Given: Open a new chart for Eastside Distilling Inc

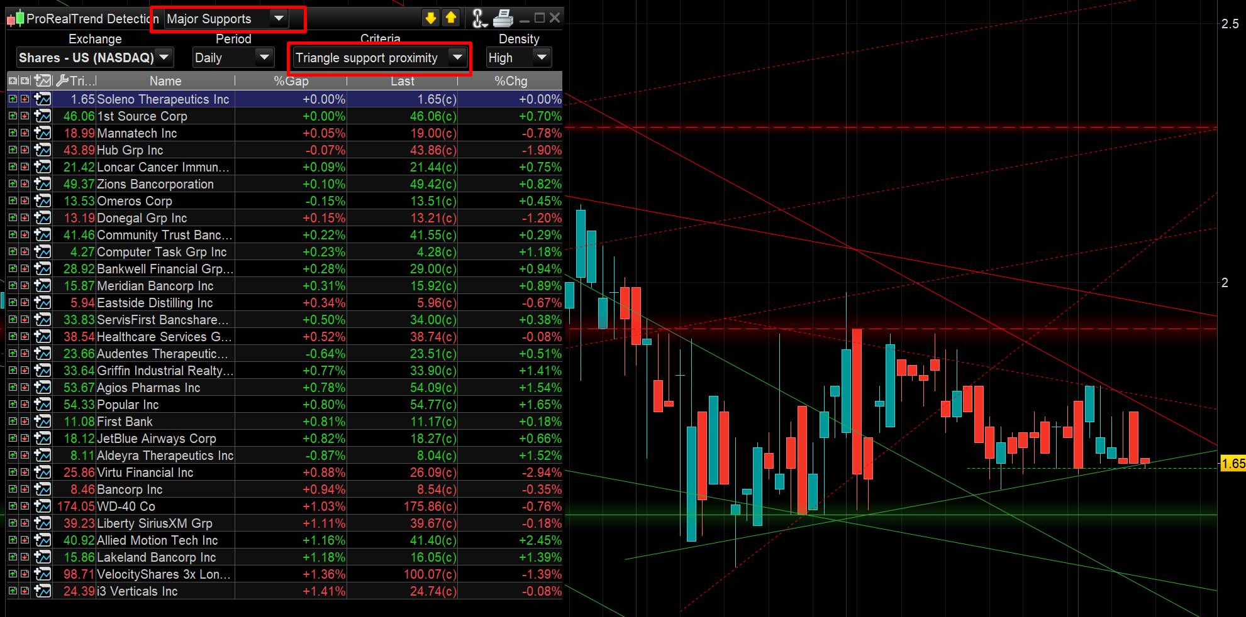Looking at the screenshot, I should tap(43, 303).
